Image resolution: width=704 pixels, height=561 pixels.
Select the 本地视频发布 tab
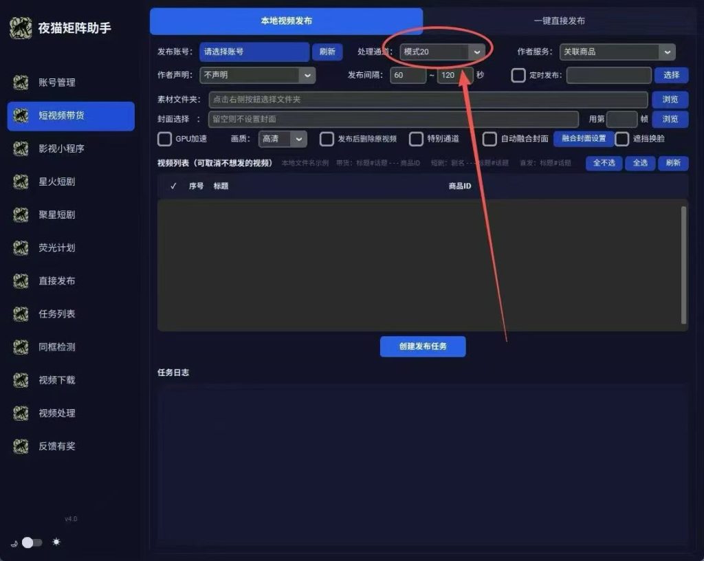tap(287, 21)
